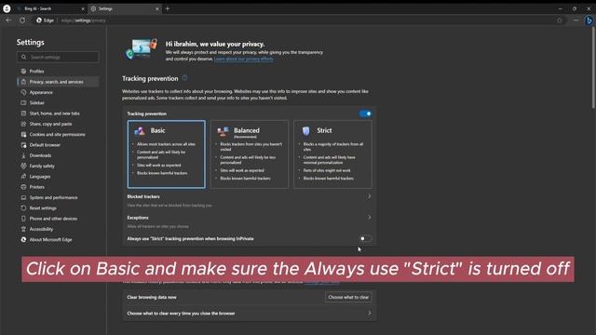Screen dimensions: 596x335
Task: Click the Family safety label
Action: (x=42, y=166)
